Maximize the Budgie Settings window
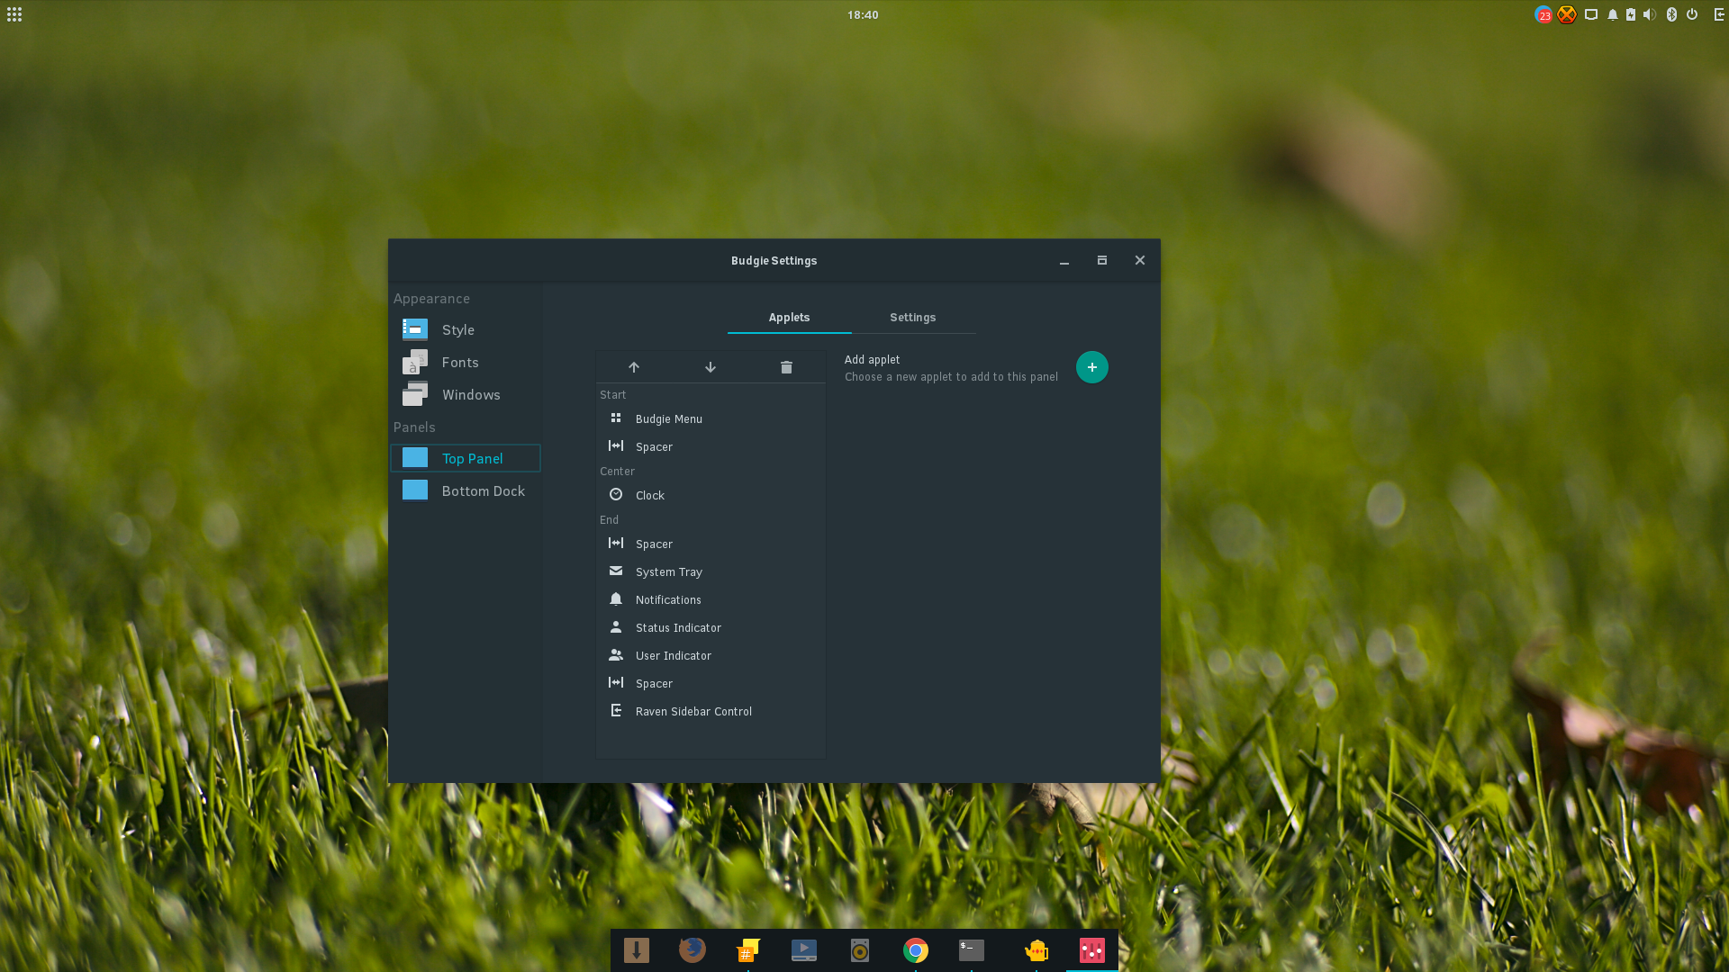The height and width of the screenshot is (972, 1729). point(1102,261)
